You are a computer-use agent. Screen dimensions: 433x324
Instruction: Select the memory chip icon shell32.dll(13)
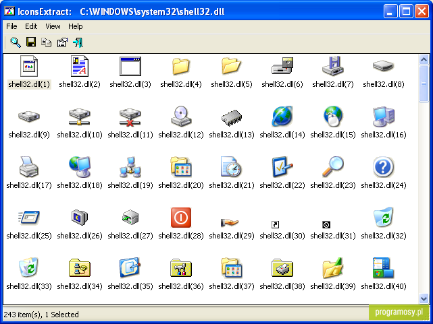tap(232, 118)
